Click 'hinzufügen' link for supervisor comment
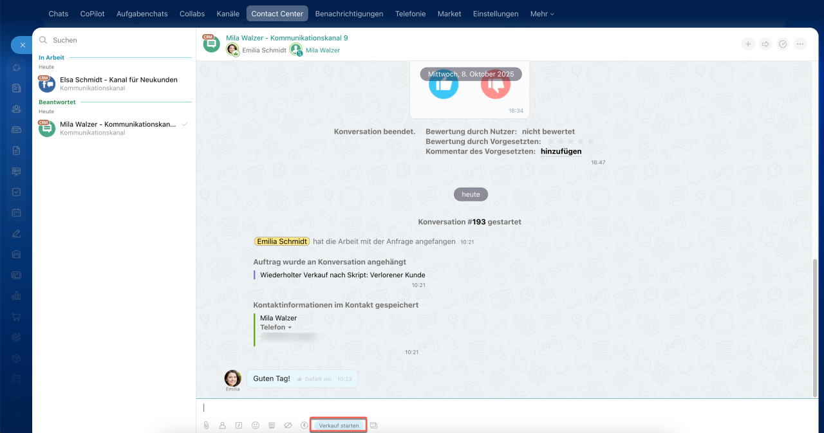The image size is (824, 433). pos(561,152)
